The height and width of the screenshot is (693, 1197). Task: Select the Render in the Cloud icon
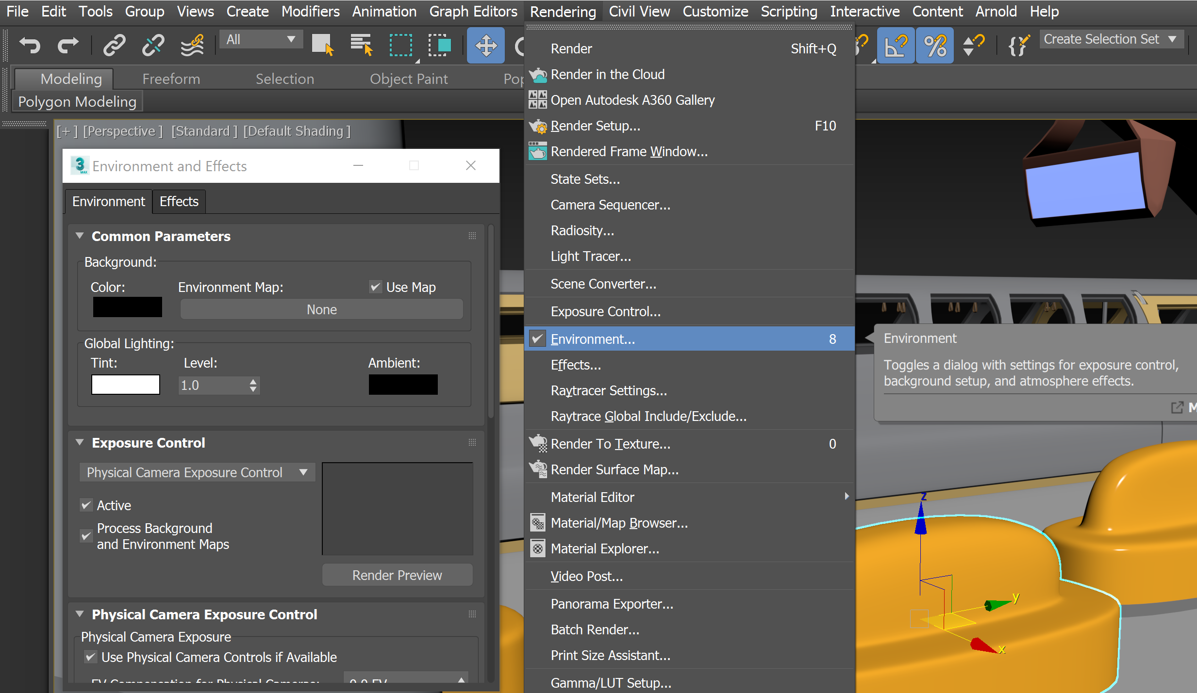pyautogui.click(x=537, y=74)
